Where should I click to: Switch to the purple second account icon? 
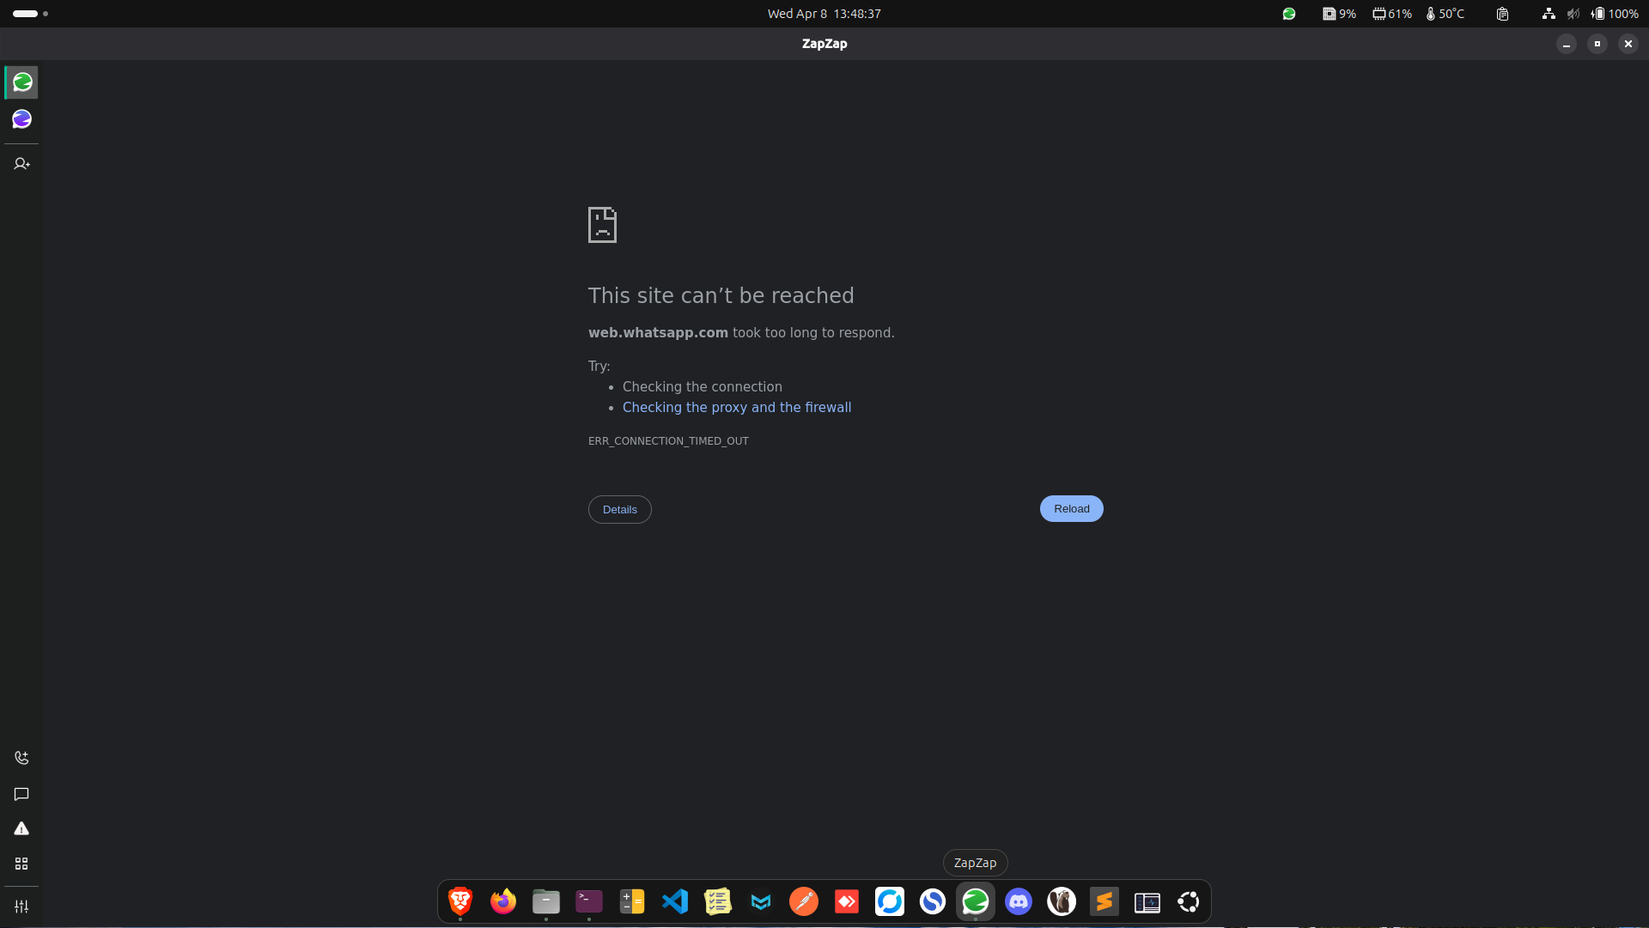pos(22,119)
